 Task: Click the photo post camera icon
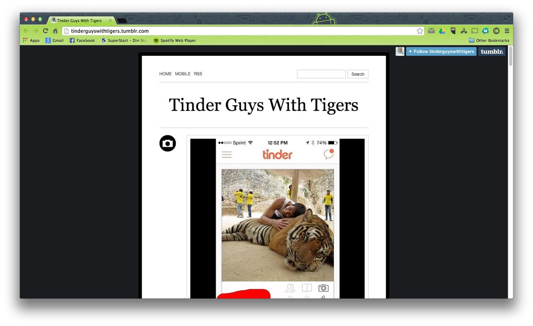tap(168, 143)
